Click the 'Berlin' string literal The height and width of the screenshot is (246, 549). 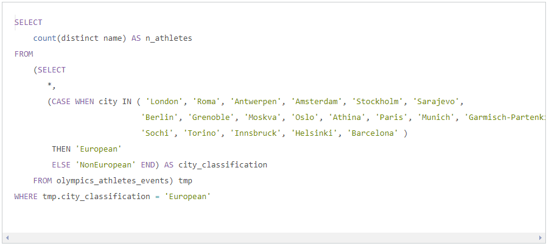159,118
